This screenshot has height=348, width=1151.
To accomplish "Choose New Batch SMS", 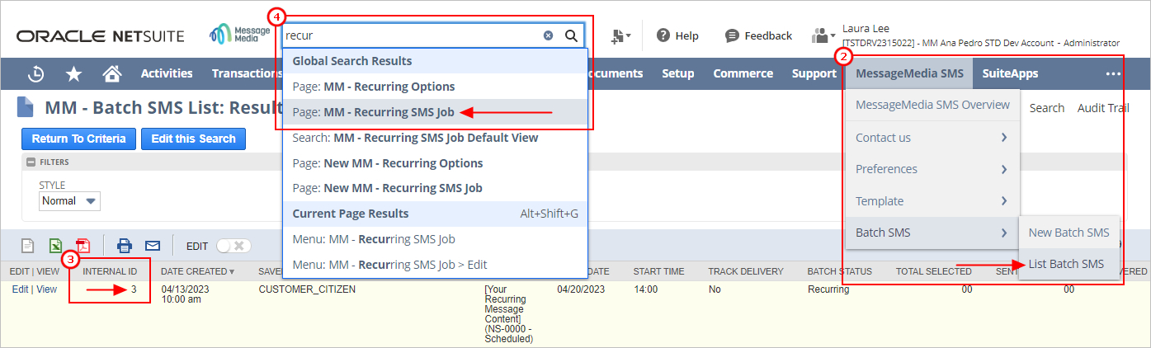I will pos(1068,233).
